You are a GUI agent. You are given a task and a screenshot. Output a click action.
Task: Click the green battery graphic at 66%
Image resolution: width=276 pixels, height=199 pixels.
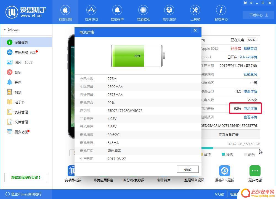[x=138, y=56]
